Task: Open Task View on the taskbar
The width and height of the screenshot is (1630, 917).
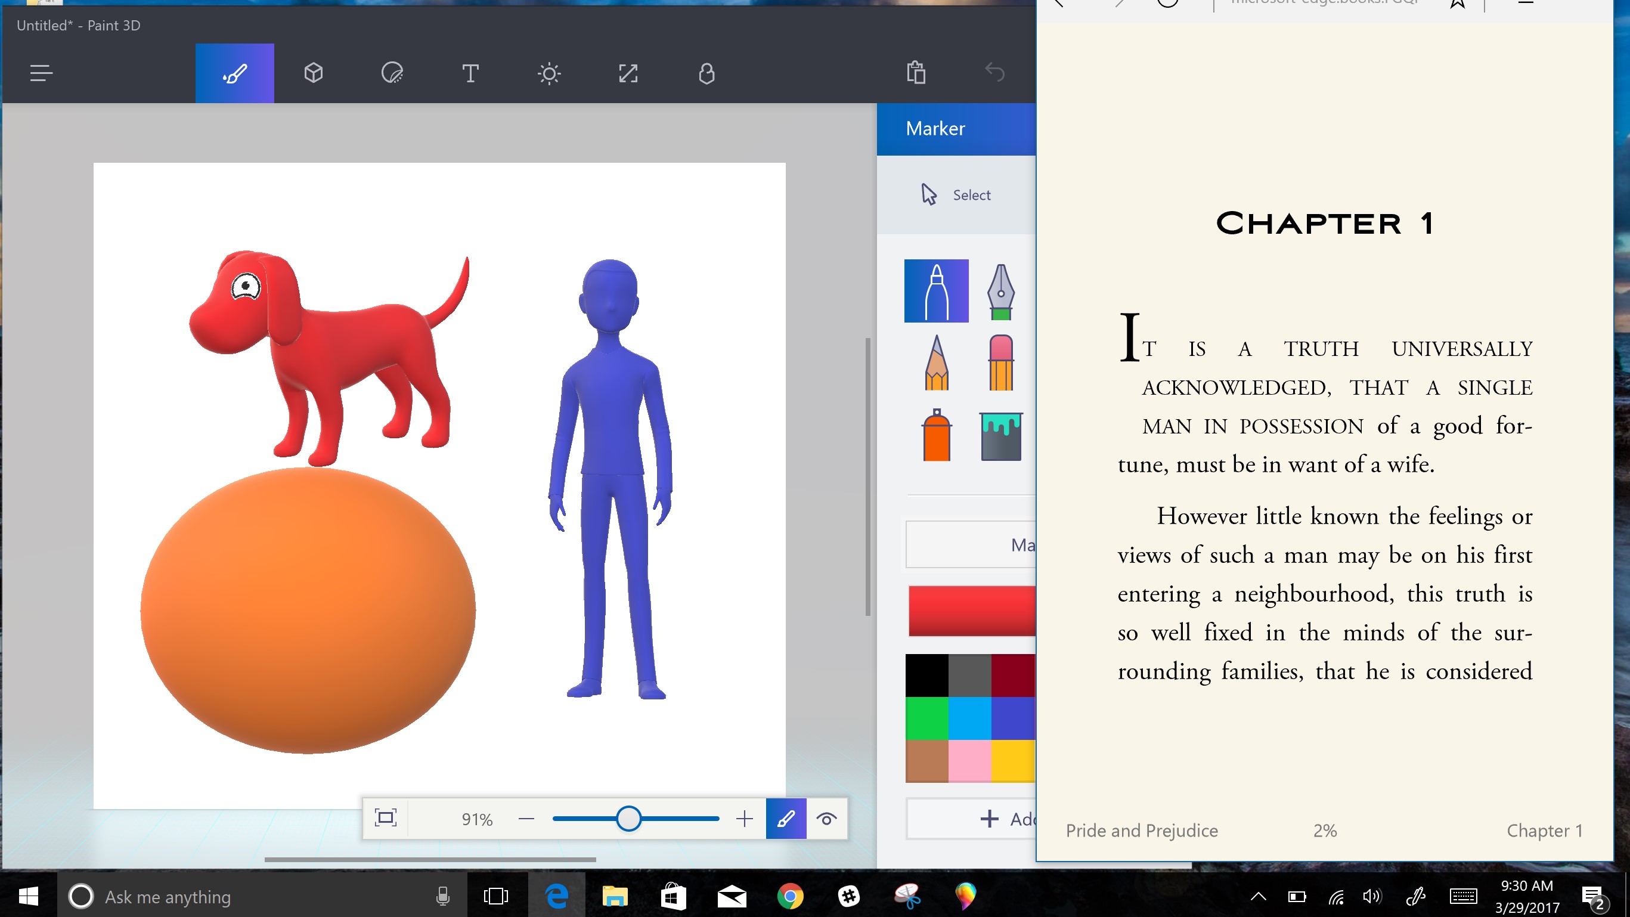Action: point(496,896)
